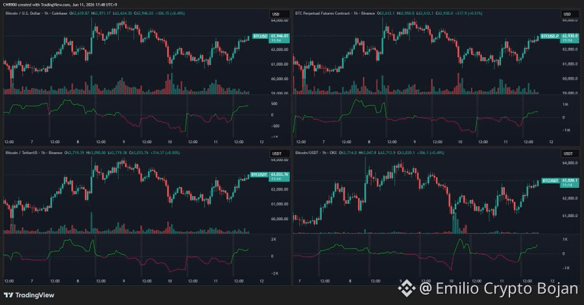Click the '500' indicator scale label on the Coinbase chart

274,104
